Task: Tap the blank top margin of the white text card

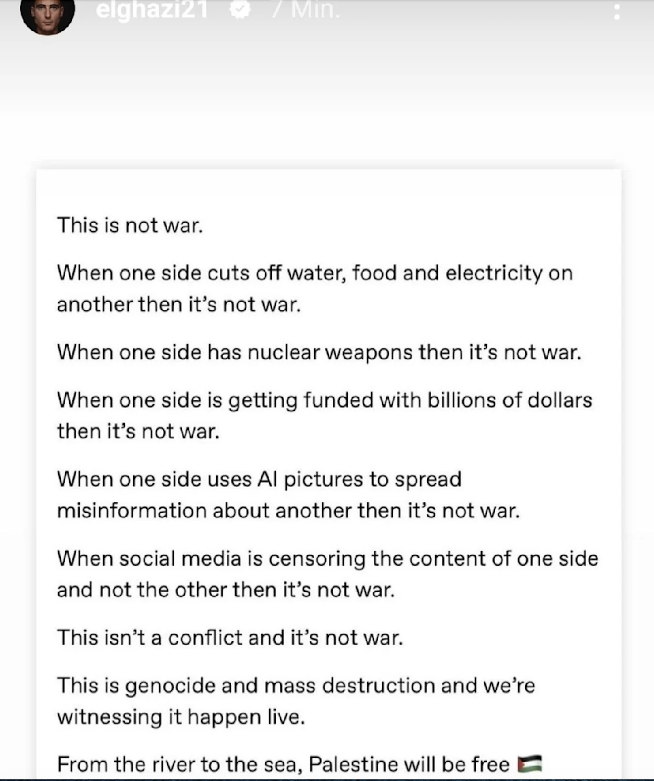Action: pos(329,189)
